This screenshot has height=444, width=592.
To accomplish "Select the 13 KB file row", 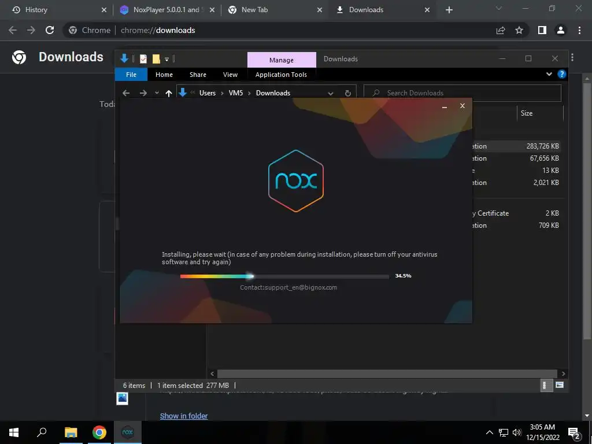I will (516, 171).
